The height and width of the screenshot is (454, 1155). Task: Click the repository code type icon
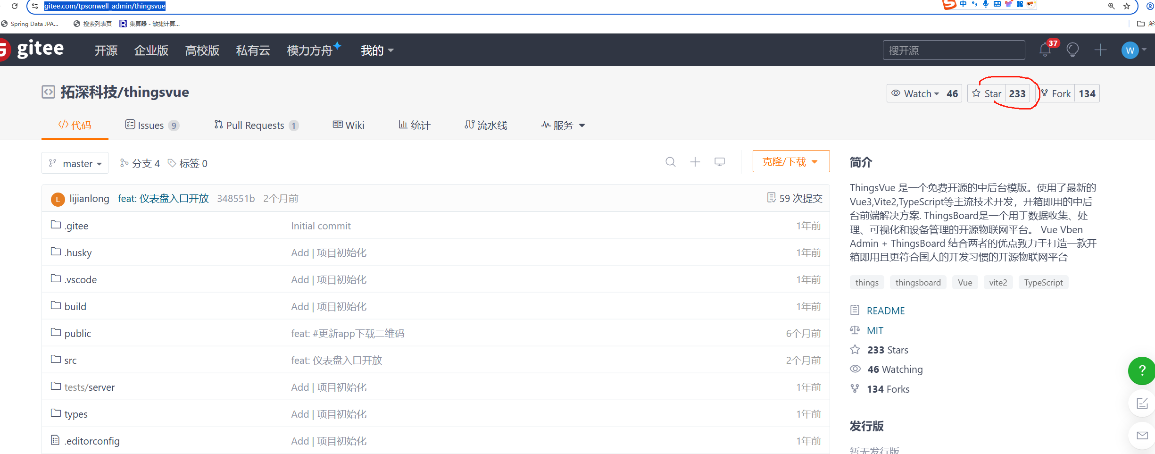pyautogui.click(x=48, y=92)
